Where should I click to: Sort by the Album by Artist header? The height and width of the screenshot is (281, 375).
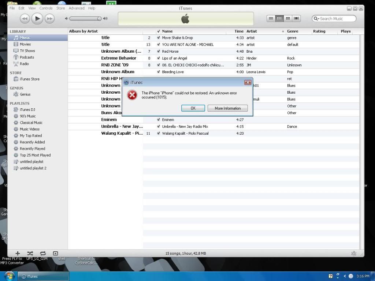[105, 31]
